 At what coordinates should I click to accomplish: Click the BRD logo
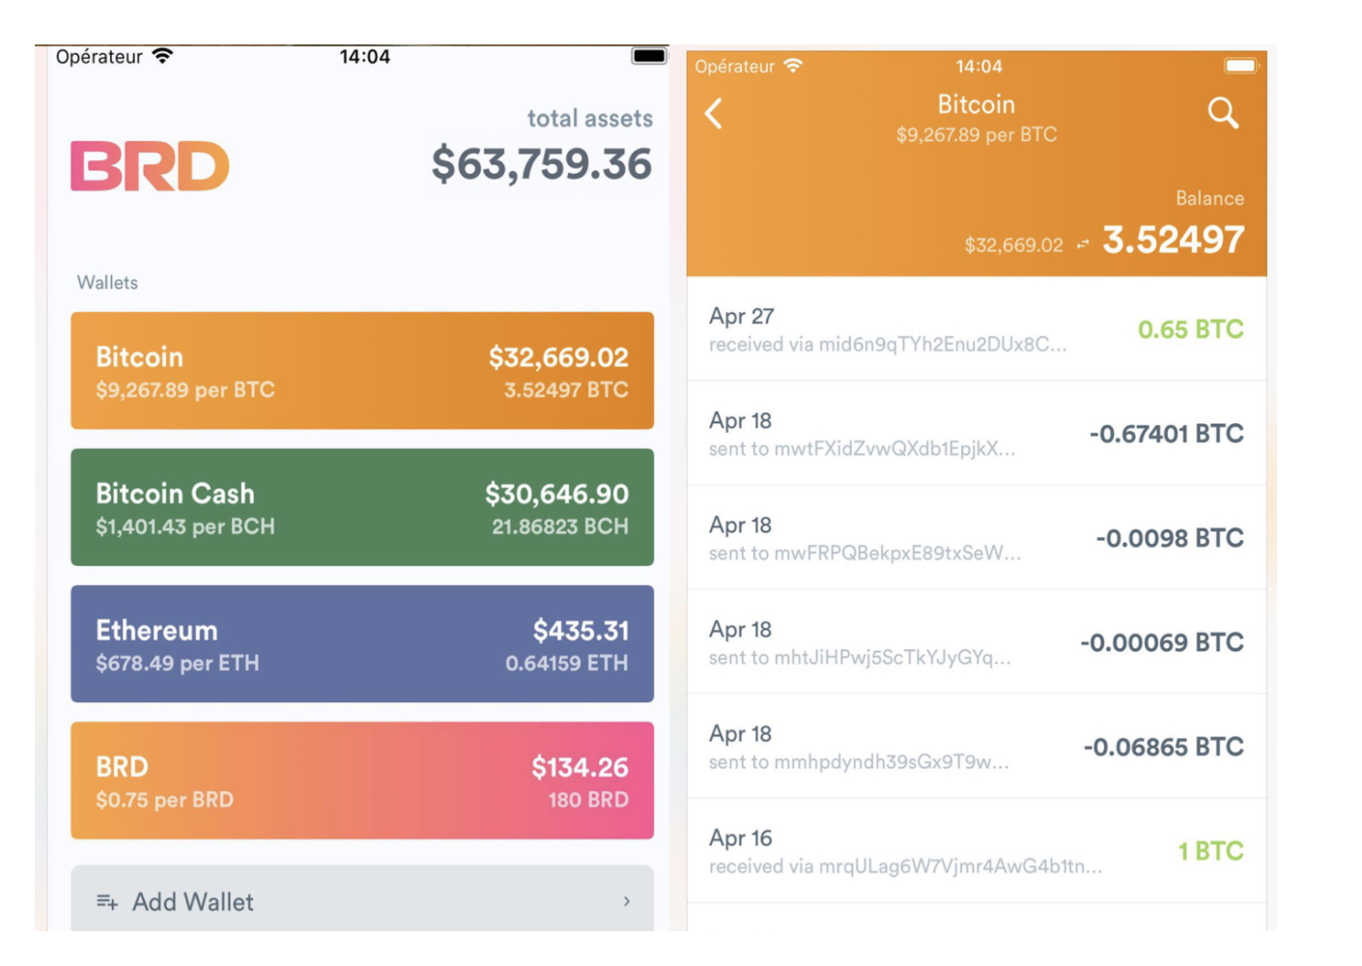(x=150, y=166)
